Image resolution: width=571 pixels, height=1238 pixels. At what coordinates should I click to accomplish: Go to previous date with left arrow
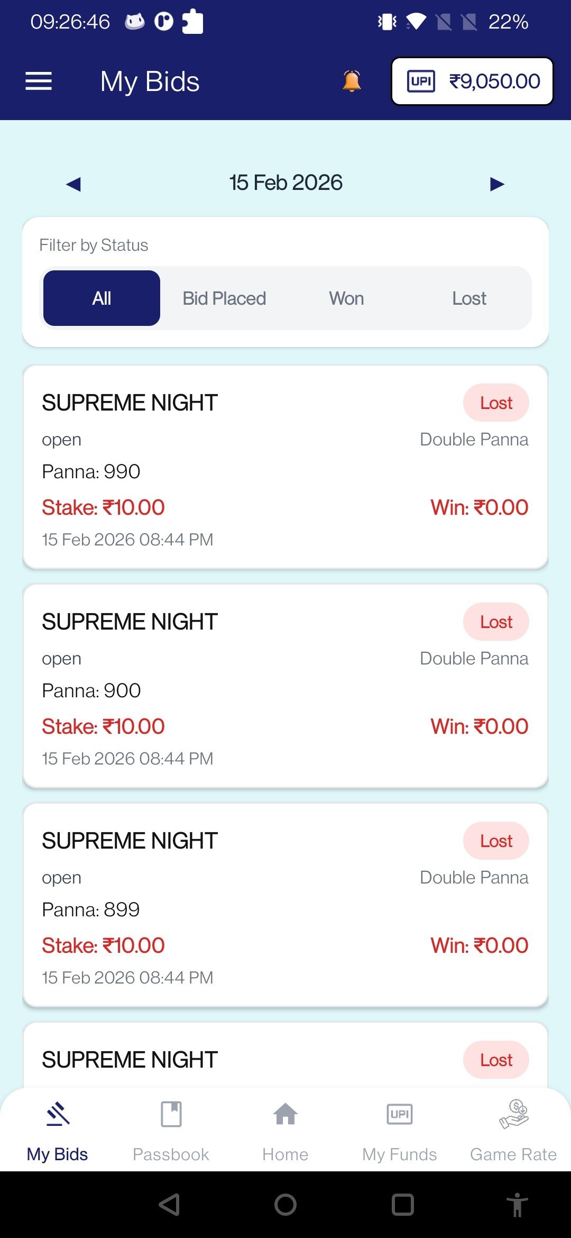pyautogui.click(x=73, y=184)
